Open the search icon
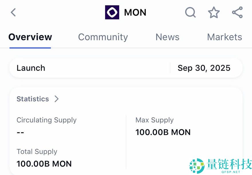 [190, 12]
